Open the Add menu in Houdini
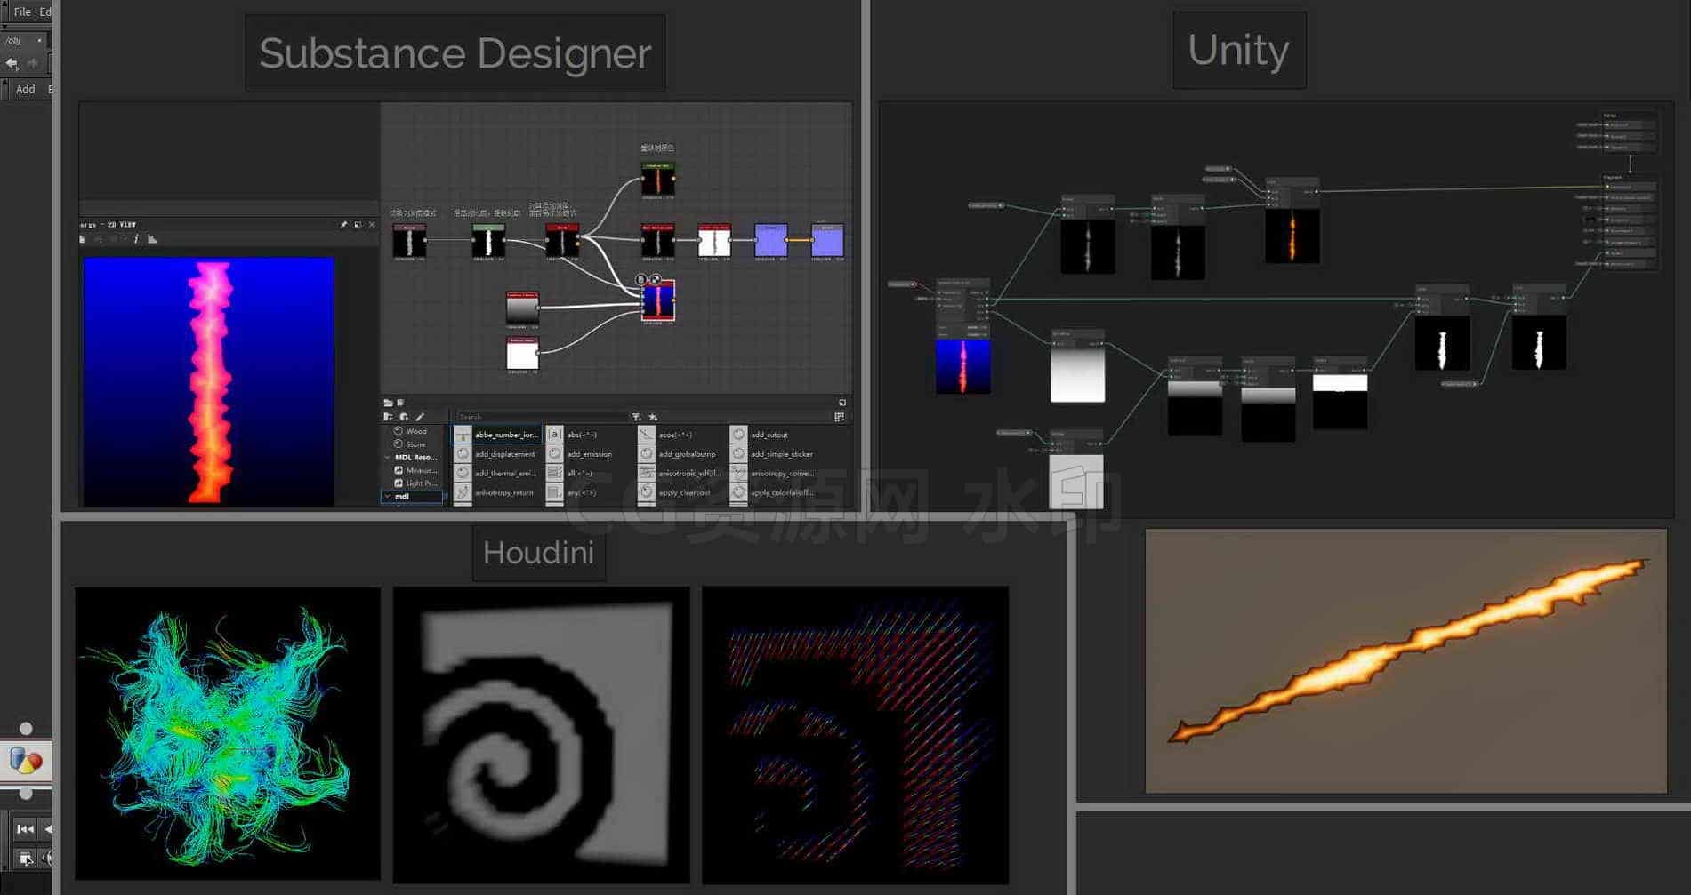 click(25, 89)
